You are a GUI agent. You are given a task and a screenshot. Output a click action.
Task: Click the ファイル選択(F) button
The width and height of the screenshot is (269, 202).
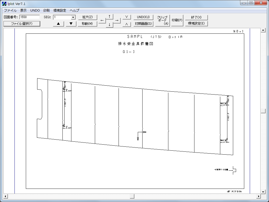(x=22, y=24)
